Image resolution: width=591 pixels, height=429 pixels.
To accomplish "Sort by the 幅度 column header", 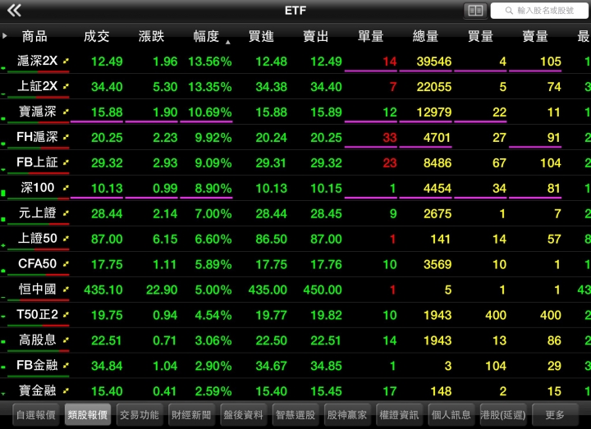I will (206, 36).
